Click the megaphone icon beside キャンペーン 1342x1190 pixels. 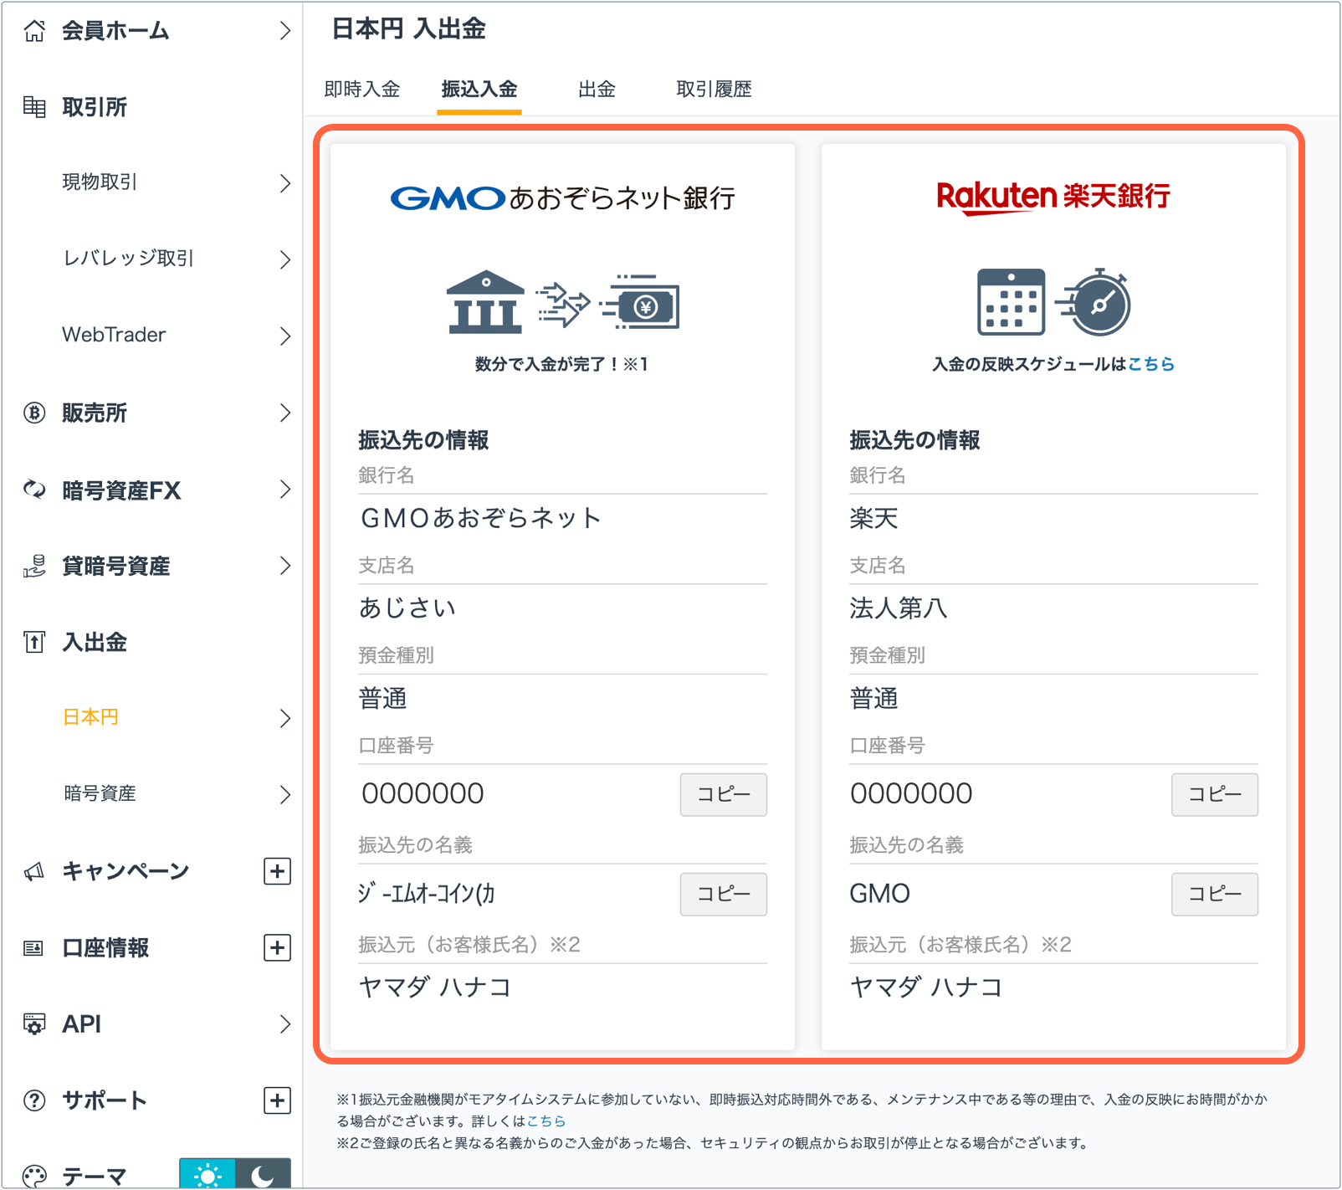pyautogui.click(x=34, y=871)
